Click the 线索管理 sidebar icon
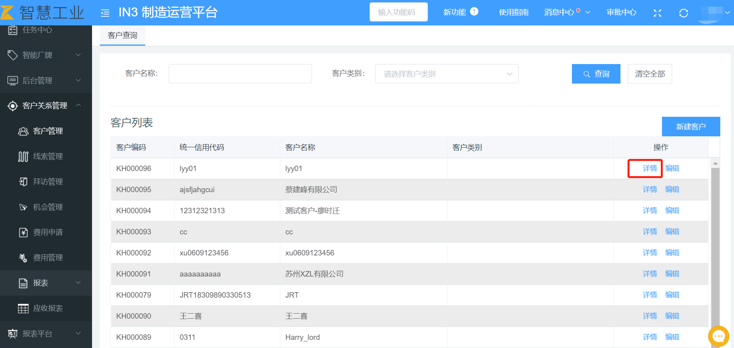Screen dimensions: 734x348 point(23,157)
